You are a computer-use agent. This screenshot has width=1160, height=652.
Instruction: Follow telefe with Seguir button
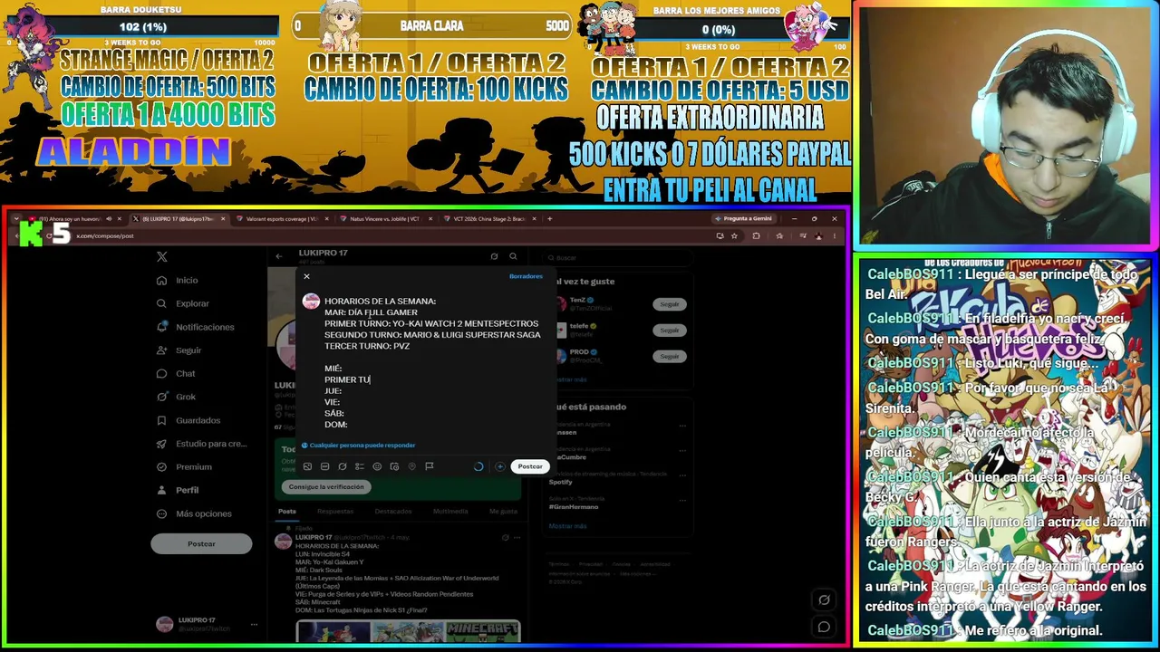pyautogui.click(x=669, y=331)
